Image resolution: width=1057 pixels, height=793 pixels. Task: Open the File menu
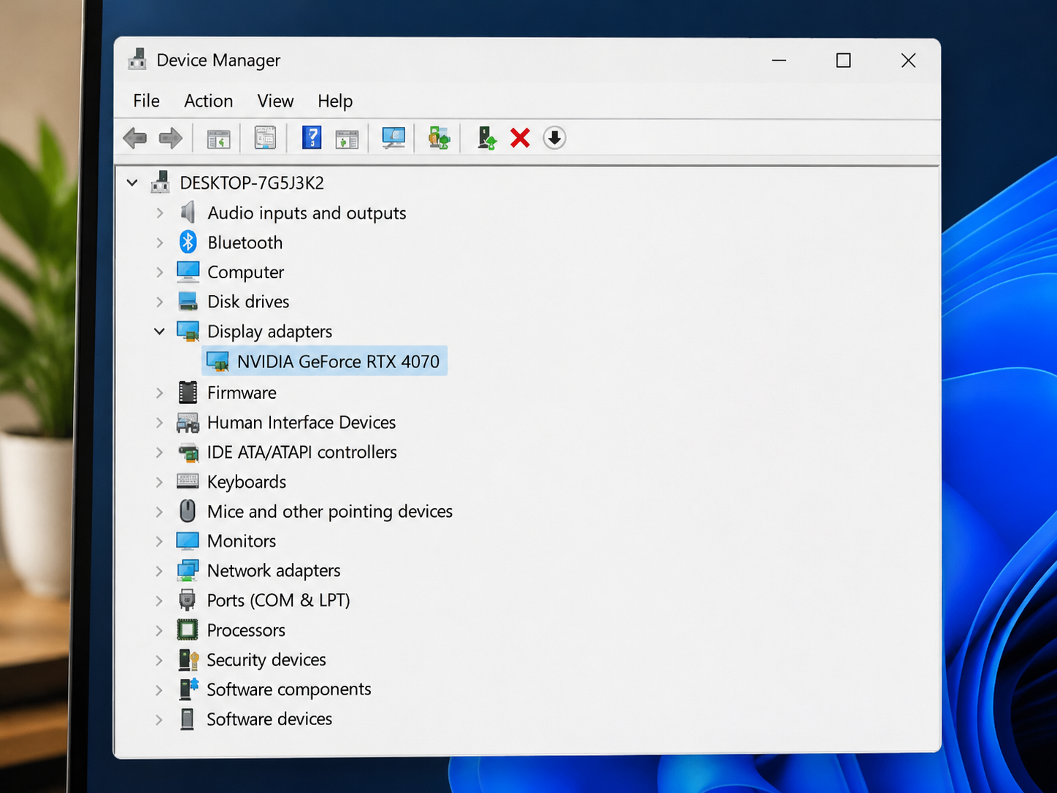click(x=146, y=101)
